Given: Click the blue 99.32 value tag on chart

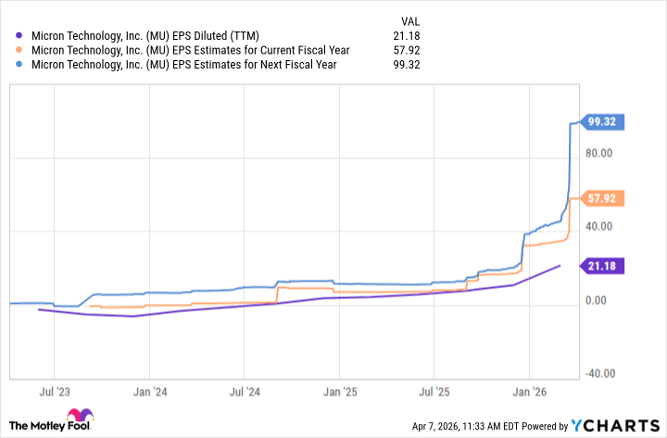Looking at the screenshot, I should (606, 121).
